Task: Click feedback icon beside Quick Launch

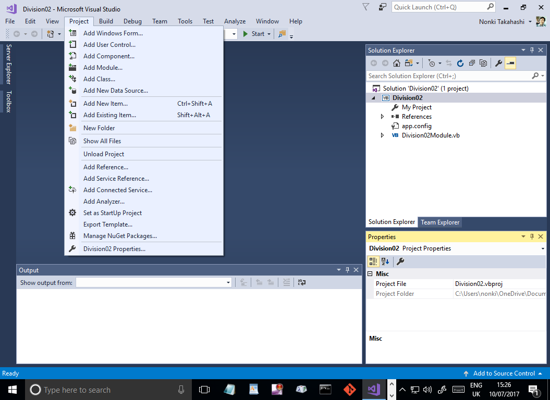Action: (382, 7)
